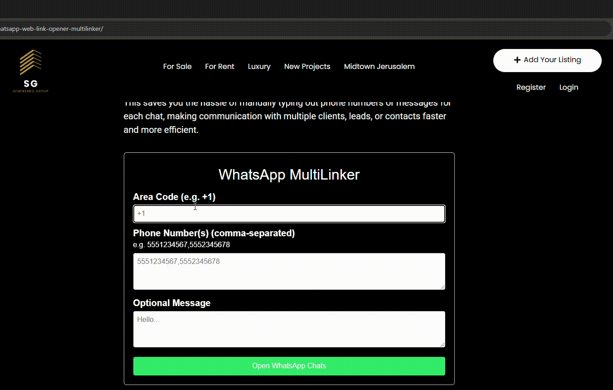The image size is (613, 390).
Task: Click the Phone Number(s) text area
Action: point(289,271)
